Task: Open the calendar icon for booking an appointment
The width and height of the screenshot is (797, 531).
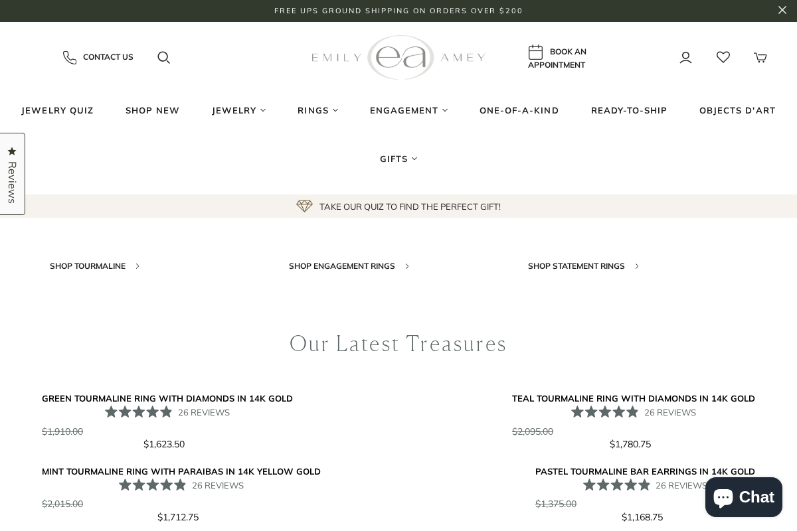Action: [536, 52]
